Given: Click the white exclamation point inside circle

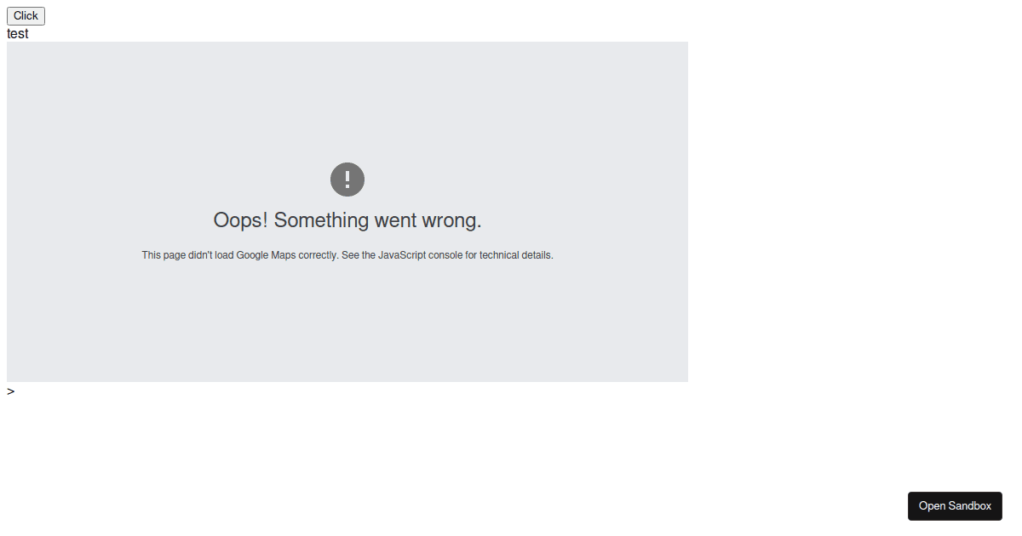Looking at the screenshot, I should click(x=347, y=180).
